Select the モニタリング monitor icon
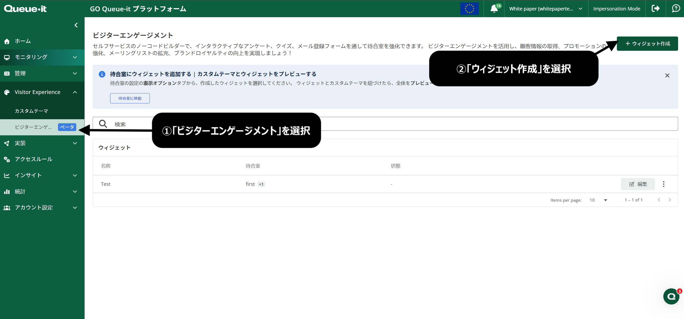684x319 pixels. coord(7,57)
